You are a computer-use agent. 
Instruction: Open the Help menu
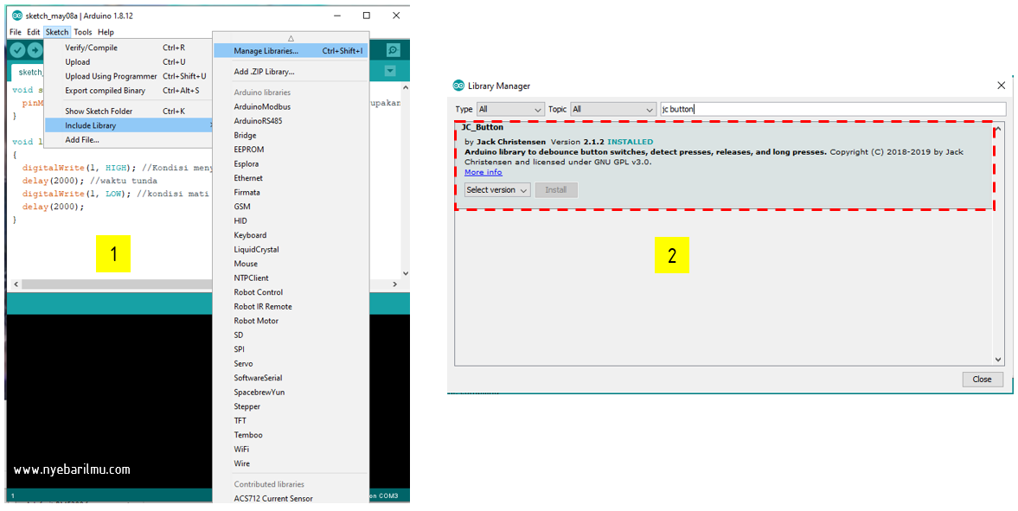(106, 32)
